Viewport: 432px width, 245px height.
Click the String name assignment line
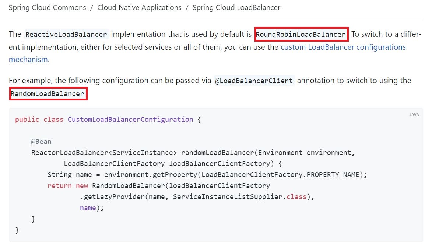click(x=207, y=174)
